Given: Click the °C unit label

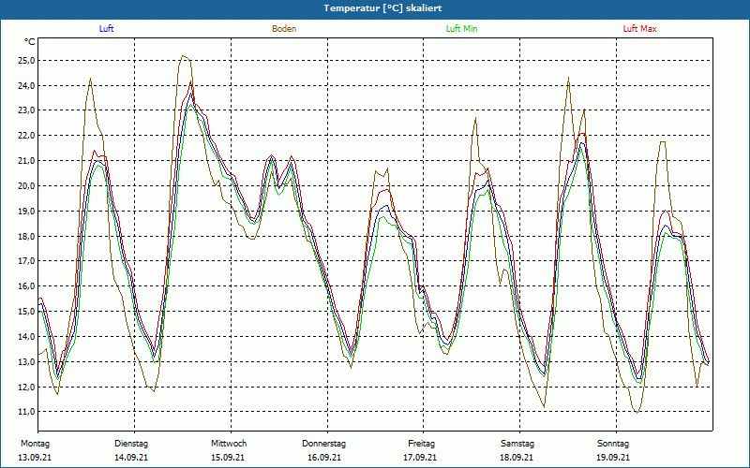Looking at the screenshot, I should [x=29, y=42].
